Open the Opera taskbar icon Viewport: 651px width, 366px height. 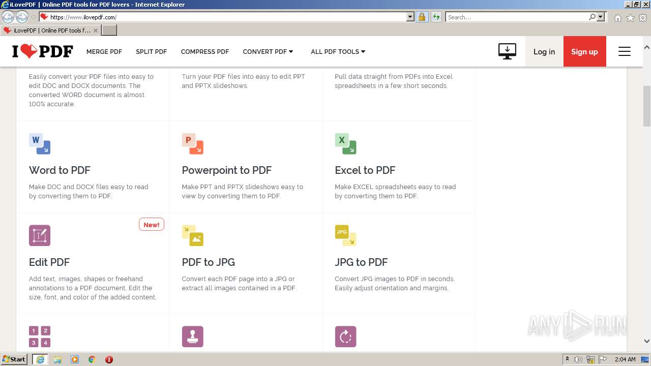pyautogui.click(x=109, y=359)
